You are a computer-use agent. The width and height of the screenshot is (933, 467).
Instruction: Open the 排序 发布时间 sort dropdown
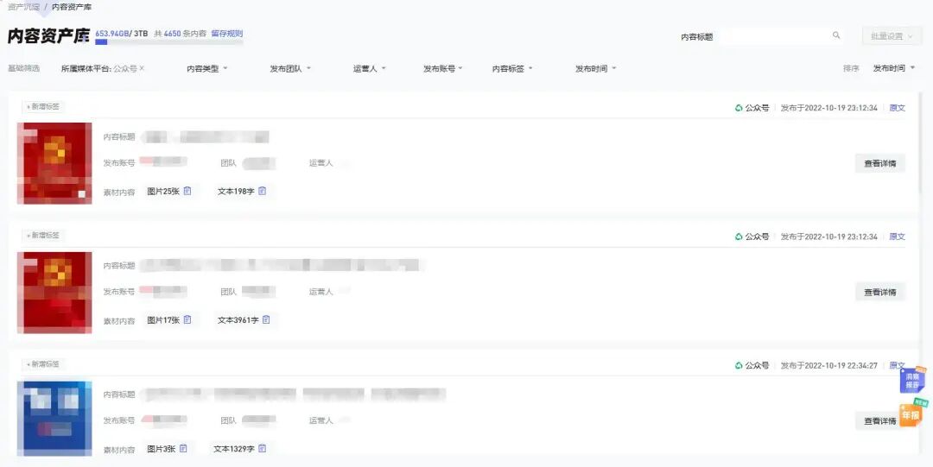[893, 68]
